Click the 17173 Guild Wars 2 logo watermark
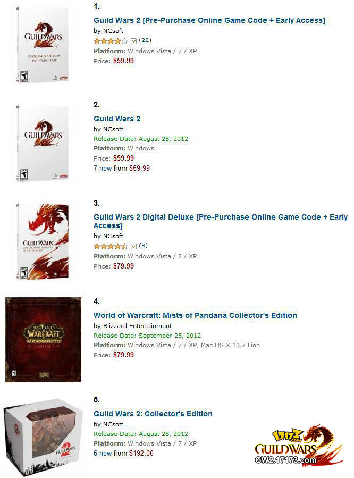354x478 pixels. (299, 445)
